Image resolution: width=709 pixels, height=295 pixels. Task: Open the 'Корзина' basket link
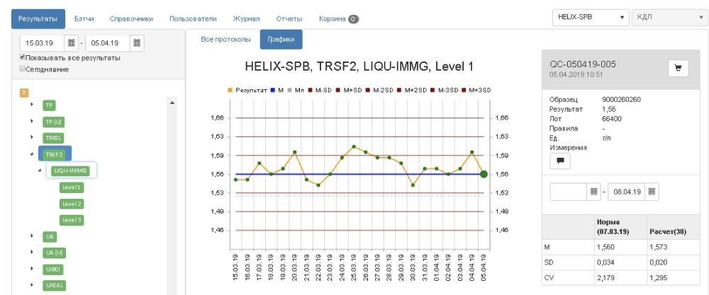click(338, 18)
